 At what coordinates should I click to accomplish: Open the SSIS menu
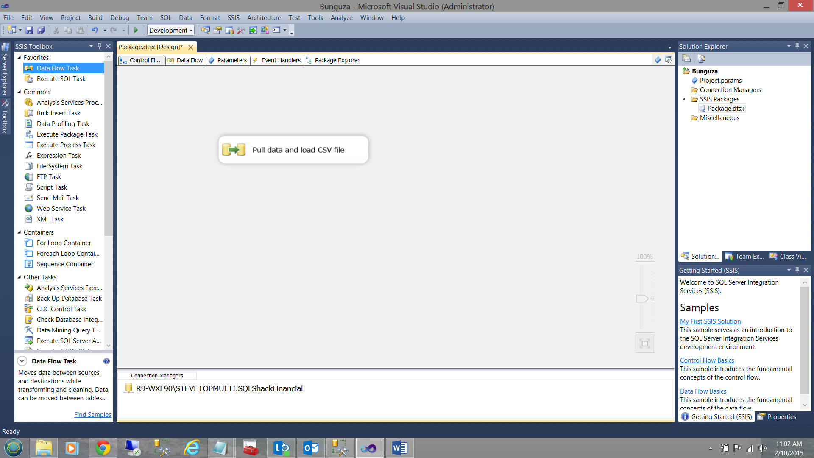tap(233, 18)
